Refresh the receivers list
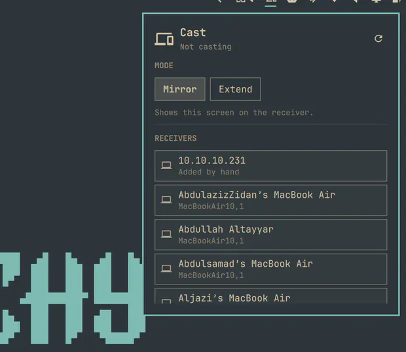This screenshot has height=352, width=406. click(x=378, y=39)
